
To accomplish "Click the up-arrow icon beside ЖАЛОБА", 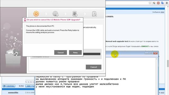I will coord(4,86).
